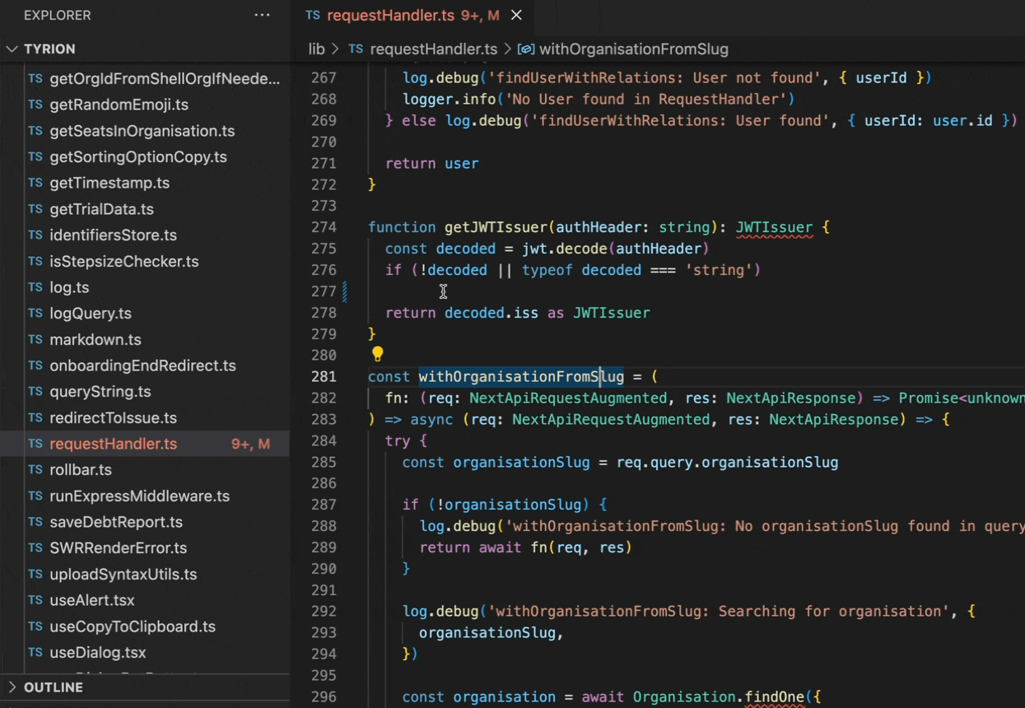
Task: Click the TS icon beside markdown.ts
Action: (35, 339)
